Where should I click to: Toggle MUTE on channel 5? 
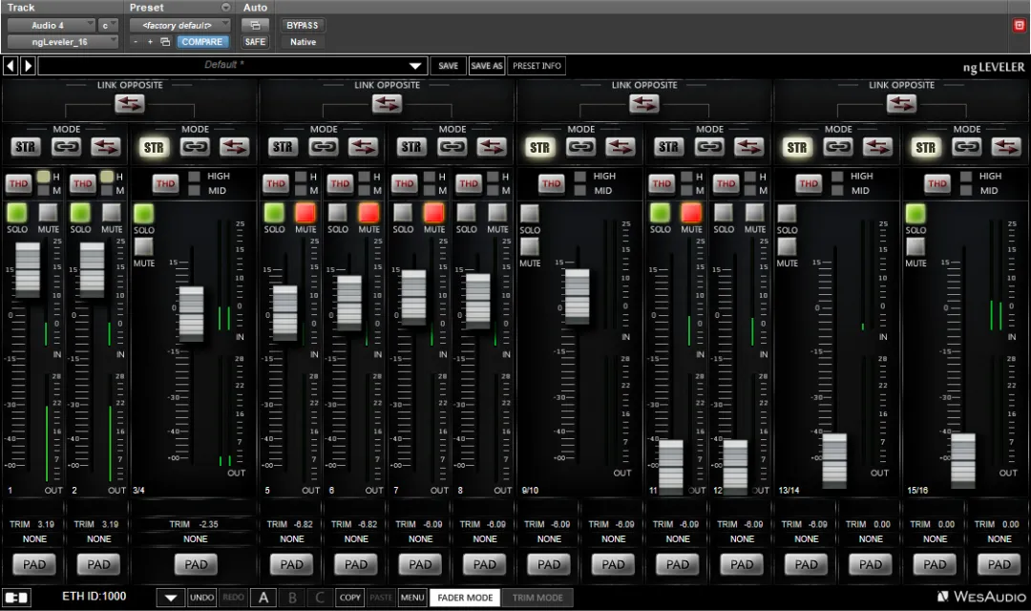coord(305,213)
